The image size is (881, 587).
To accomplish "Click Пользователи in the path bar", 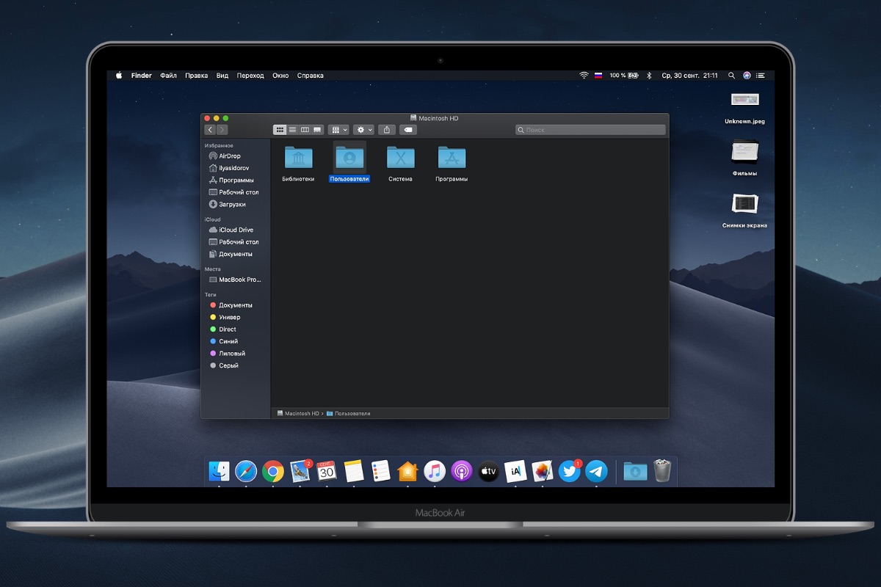I will pyautogui.click(x=348, y=414).
